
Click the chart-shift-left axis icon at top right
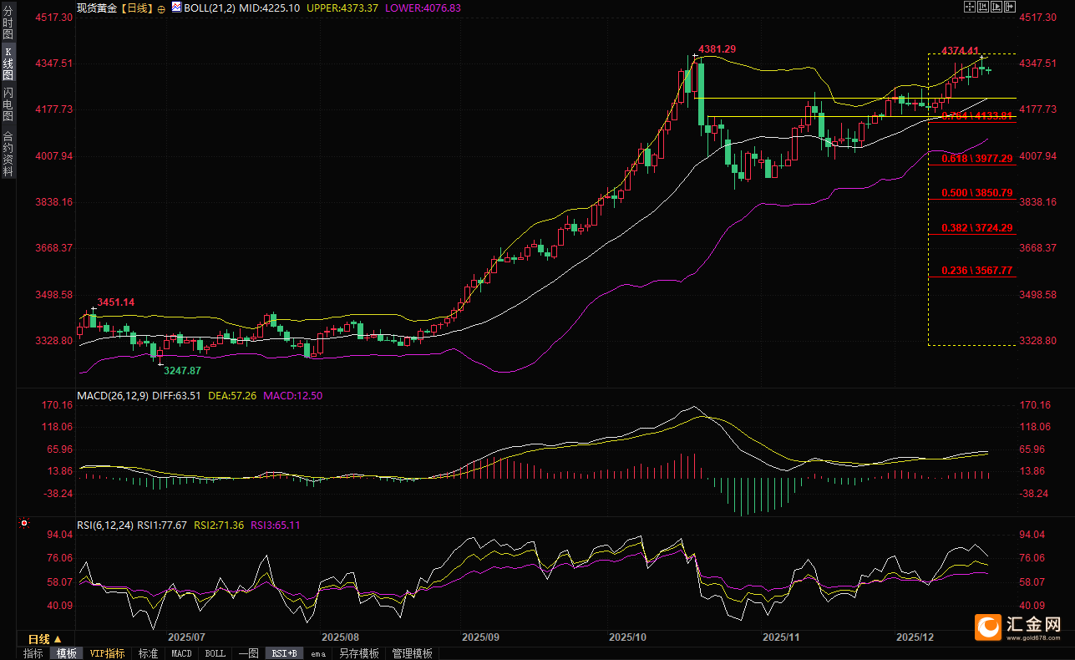click(982, 7)
